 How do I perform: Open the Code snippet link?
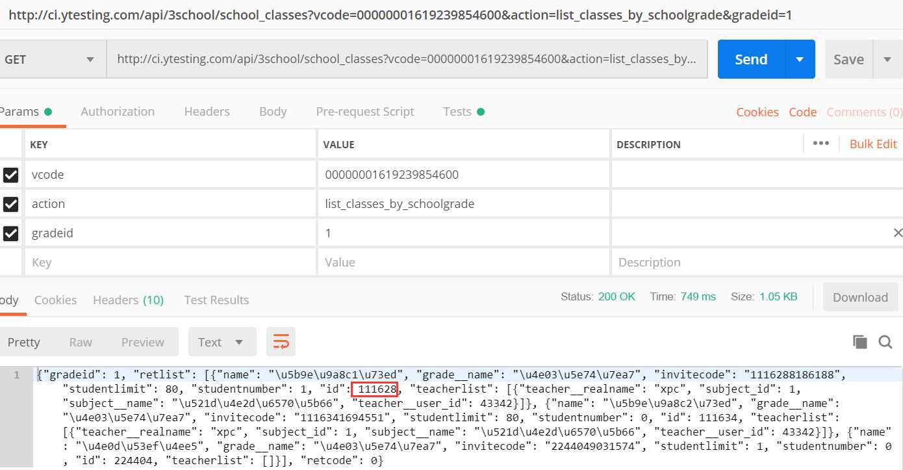point(802,112)
